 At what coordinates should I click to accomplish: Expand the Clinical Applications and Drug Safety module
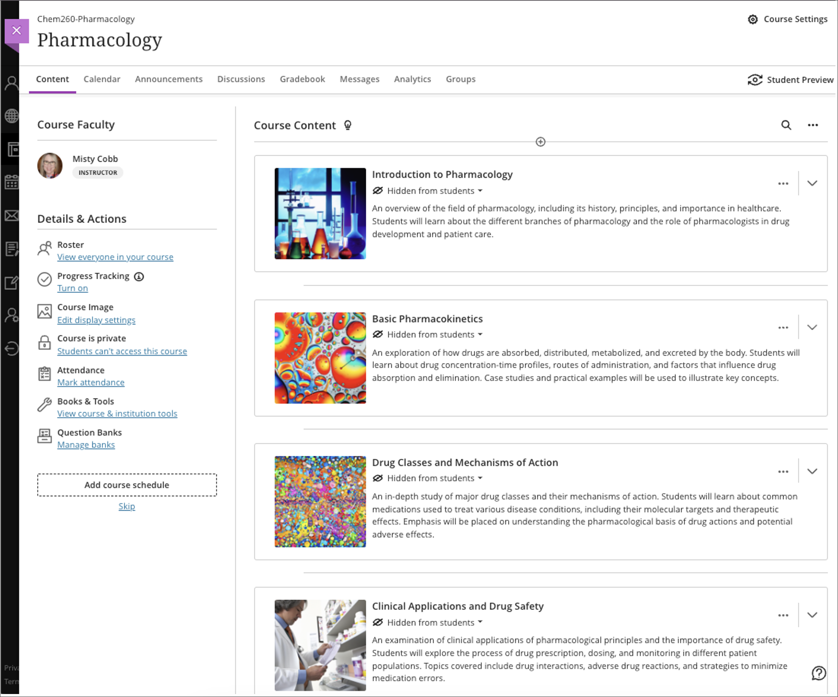812,615
